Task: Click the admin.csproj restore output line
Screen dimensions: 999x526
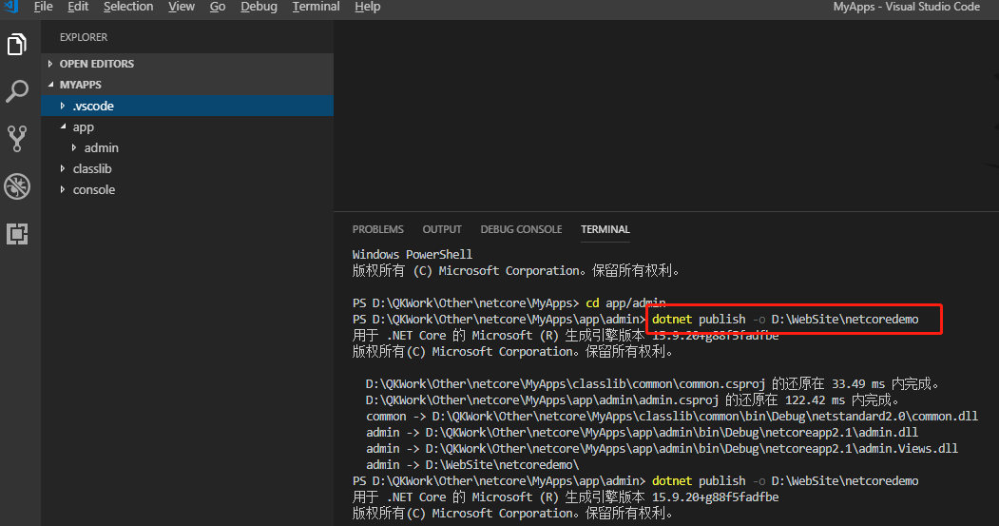Action: pos(632,400)
